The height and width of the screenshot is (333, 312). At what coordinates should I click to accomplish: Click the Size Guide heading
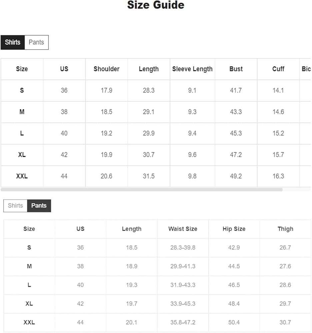(156, 5)
